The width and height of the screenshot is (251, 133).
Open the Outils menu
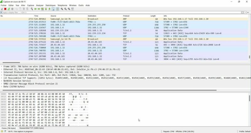point(81,5)
